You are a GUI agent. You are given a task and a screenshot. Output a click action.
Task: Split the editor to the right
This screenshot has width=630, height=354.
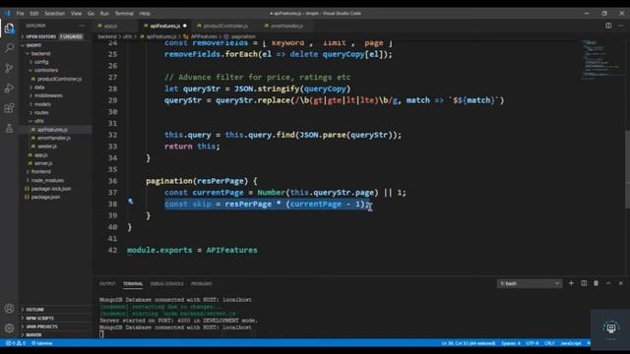[x=608, y=26]
